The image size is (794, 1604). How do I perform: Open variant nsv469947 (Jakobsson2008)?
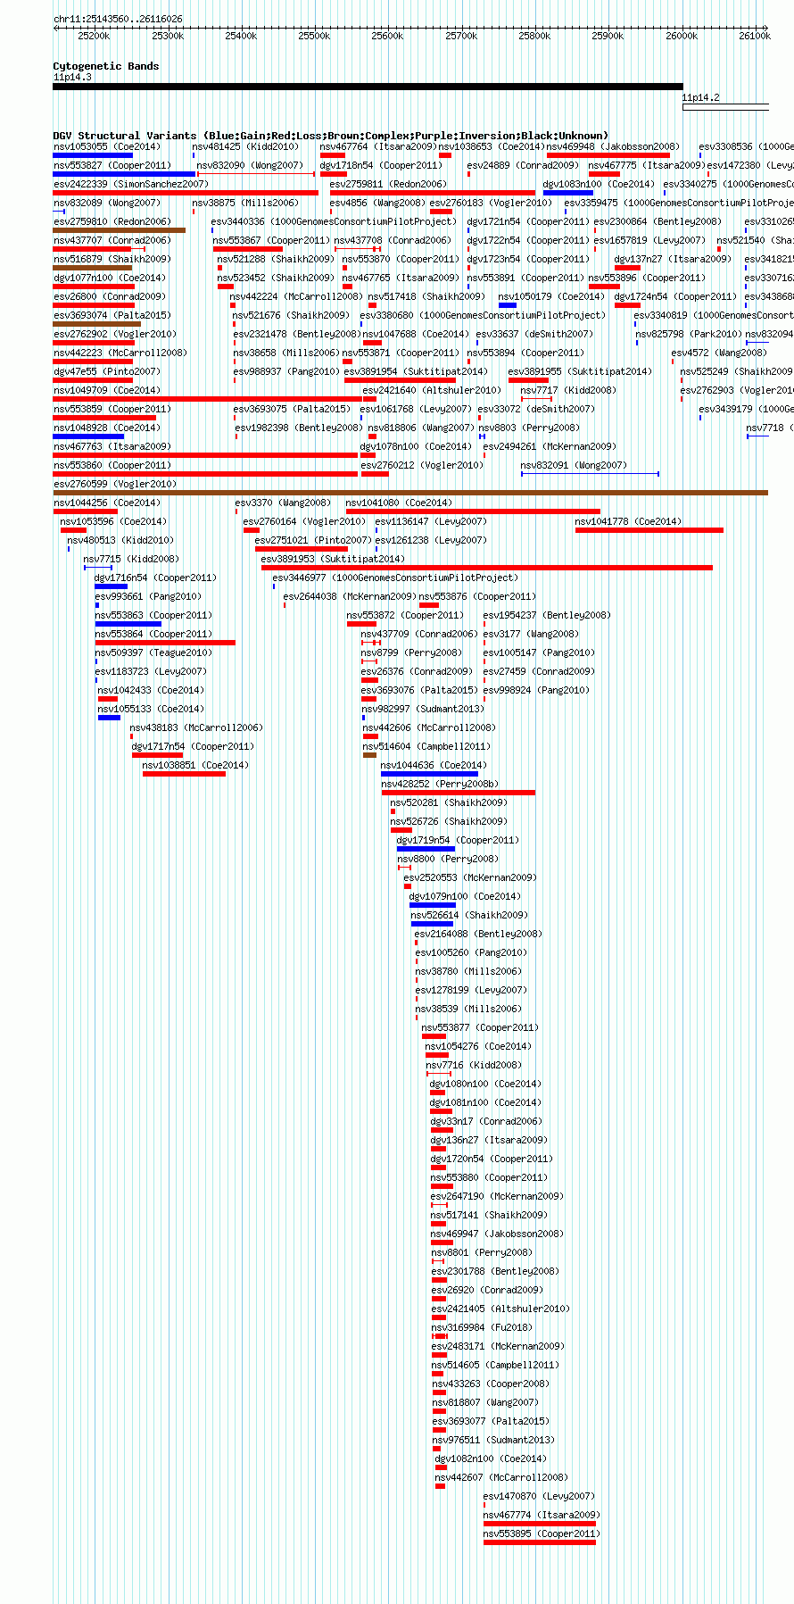498,1234
